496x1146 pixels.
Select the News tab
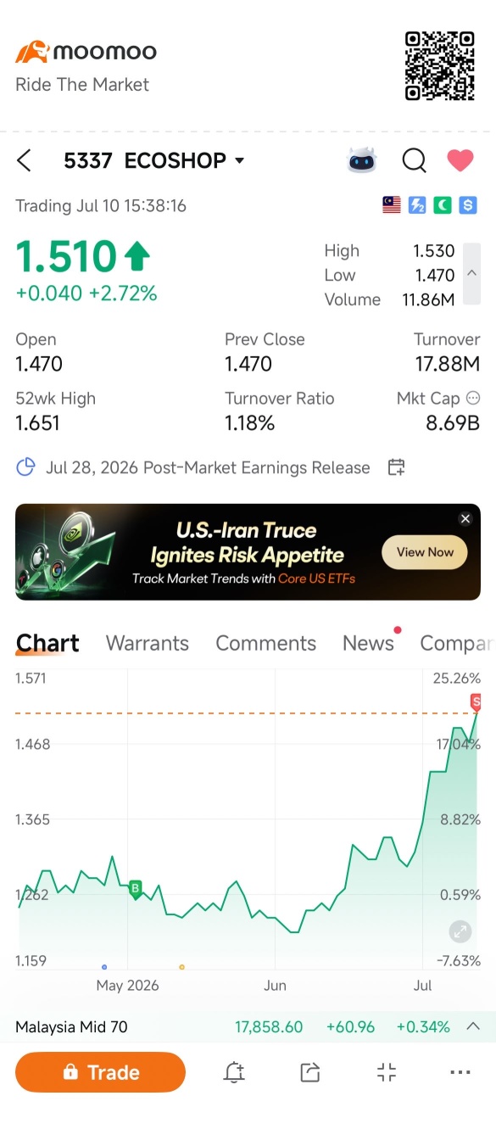[x=368, y=643]
